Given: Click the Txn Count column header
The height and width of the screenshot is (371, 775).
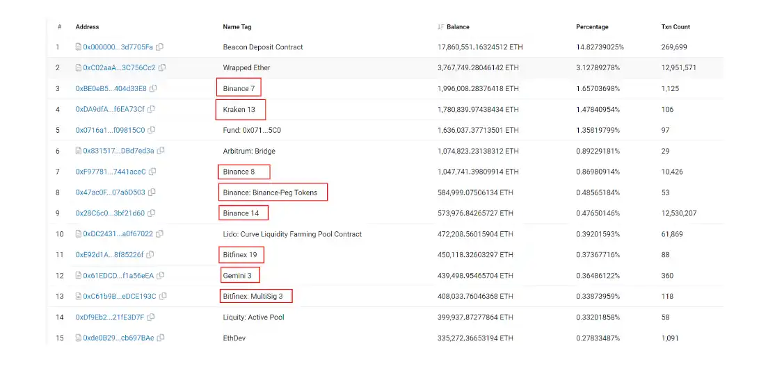Looking at the screenshot, I should click(676, 27).
